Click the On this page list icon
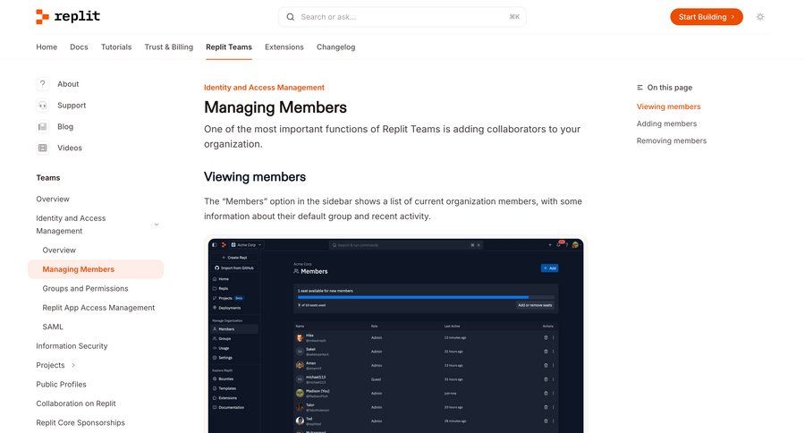 pos(640,88)
